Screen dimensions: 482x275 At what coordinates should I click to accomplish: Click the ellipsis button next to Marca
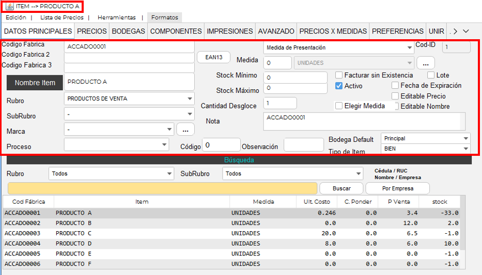pos(185,129)
